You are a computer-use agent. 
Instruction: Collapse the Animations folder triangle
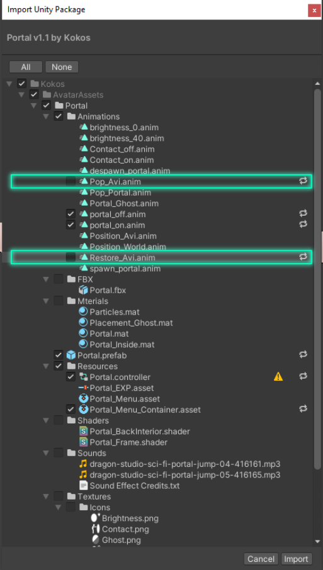pos(46,116)
